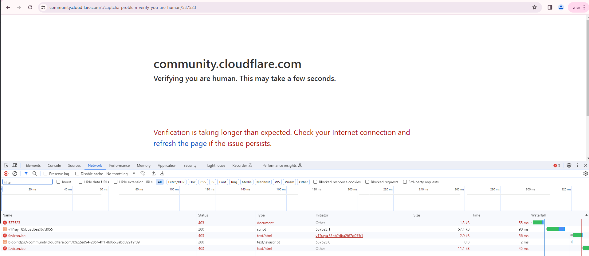
Task: View site information in address bar
Action: click(x=43, y=7)
